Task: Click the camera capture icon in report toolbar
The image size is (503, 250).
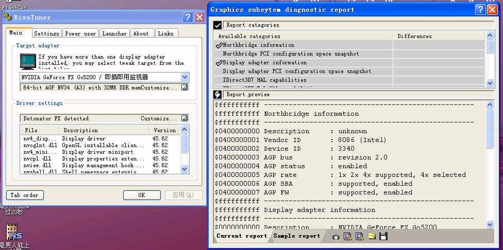Action: pos(336,236)
